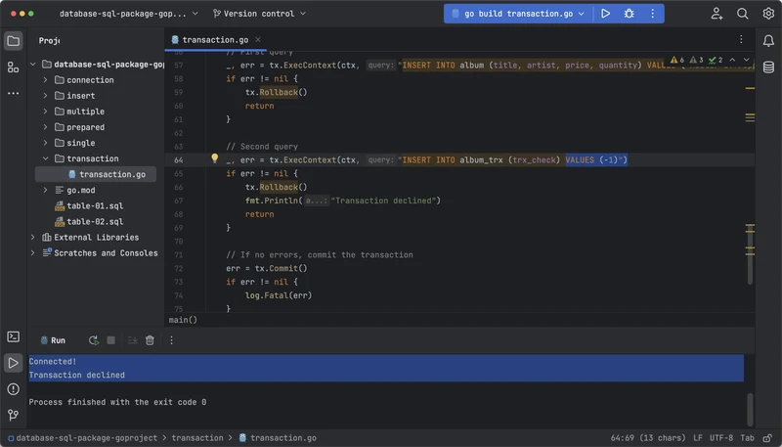Image resolution: width=782 pixels, height=447 pixels.
Task: Open the Terminal tool window
Action: coord(13,336)
